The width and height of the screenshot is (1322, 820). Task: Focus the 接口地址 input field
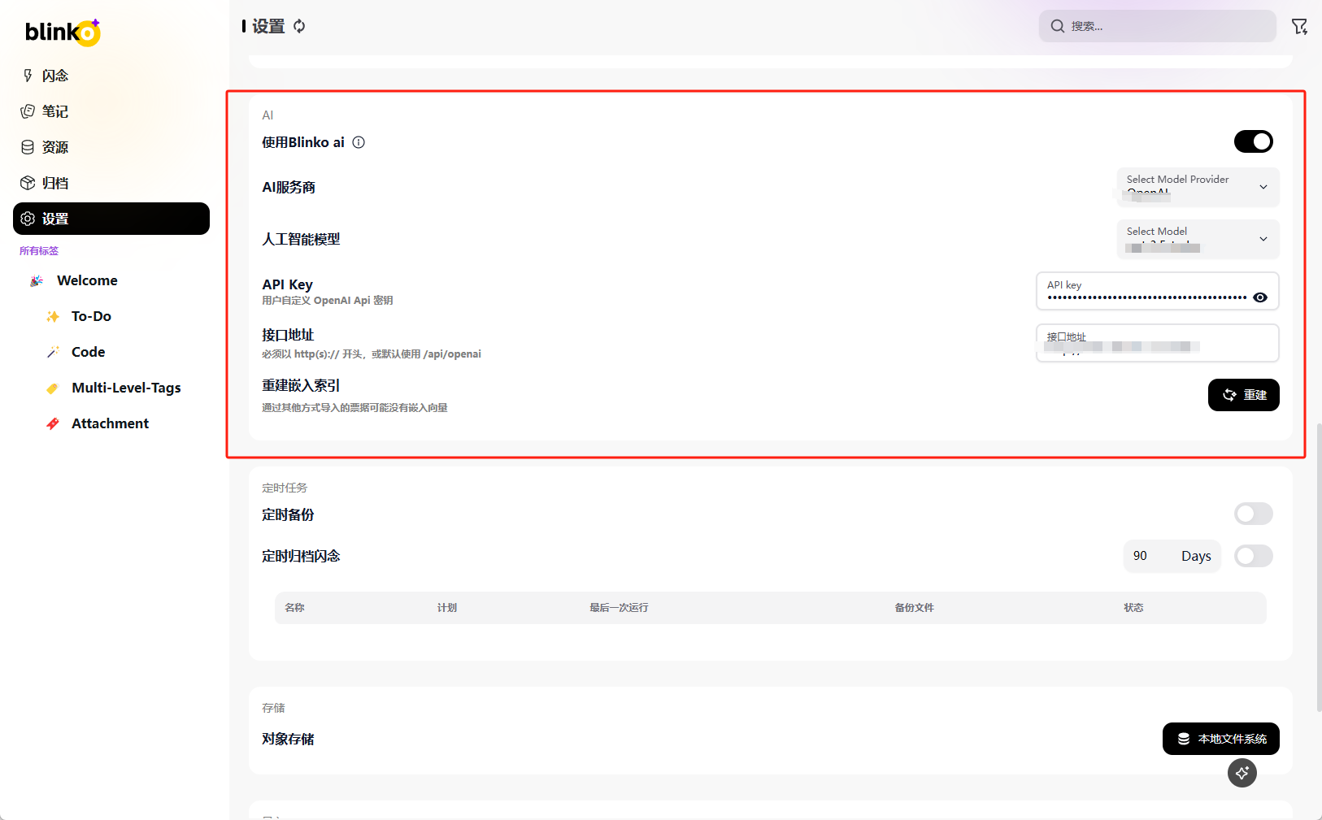point(1157,343)
